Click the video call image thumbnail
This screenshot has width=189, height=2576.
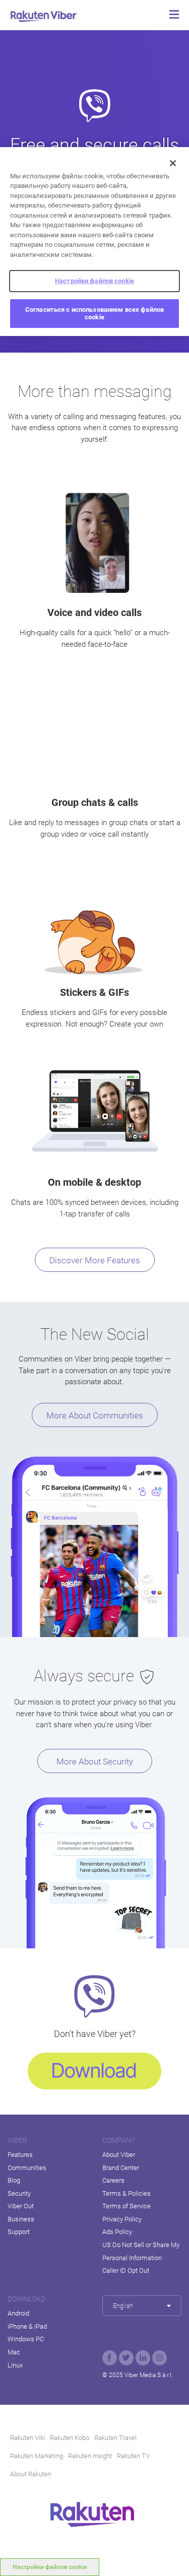coord(97,543)
